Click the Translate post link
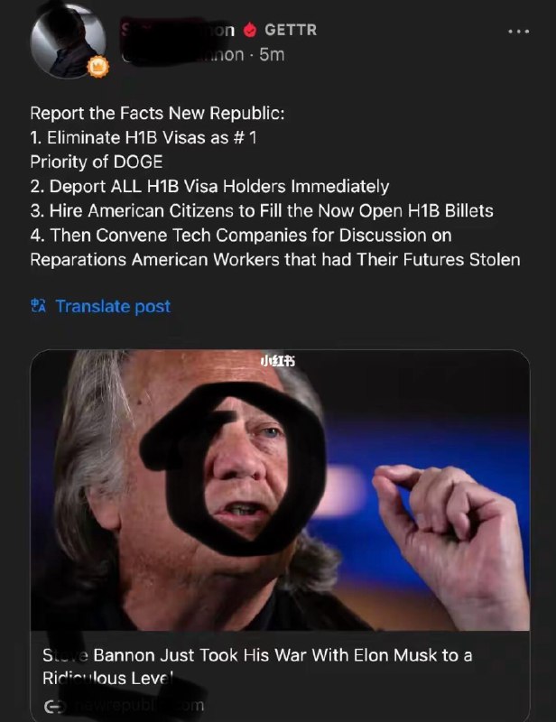 point(113,306)
